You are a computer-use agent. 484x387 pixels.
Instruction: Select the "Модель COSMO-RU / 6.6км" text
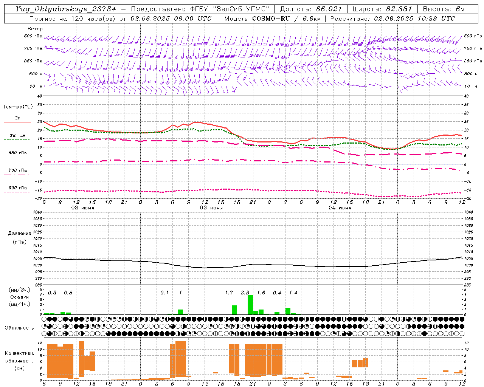(x=273, y=19)
